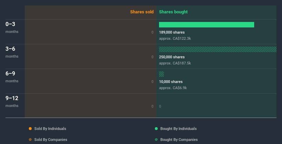This screenshot has height=144, width=282.
Task: Click the 9–12 months row label
Action: [x=12, y=101]
